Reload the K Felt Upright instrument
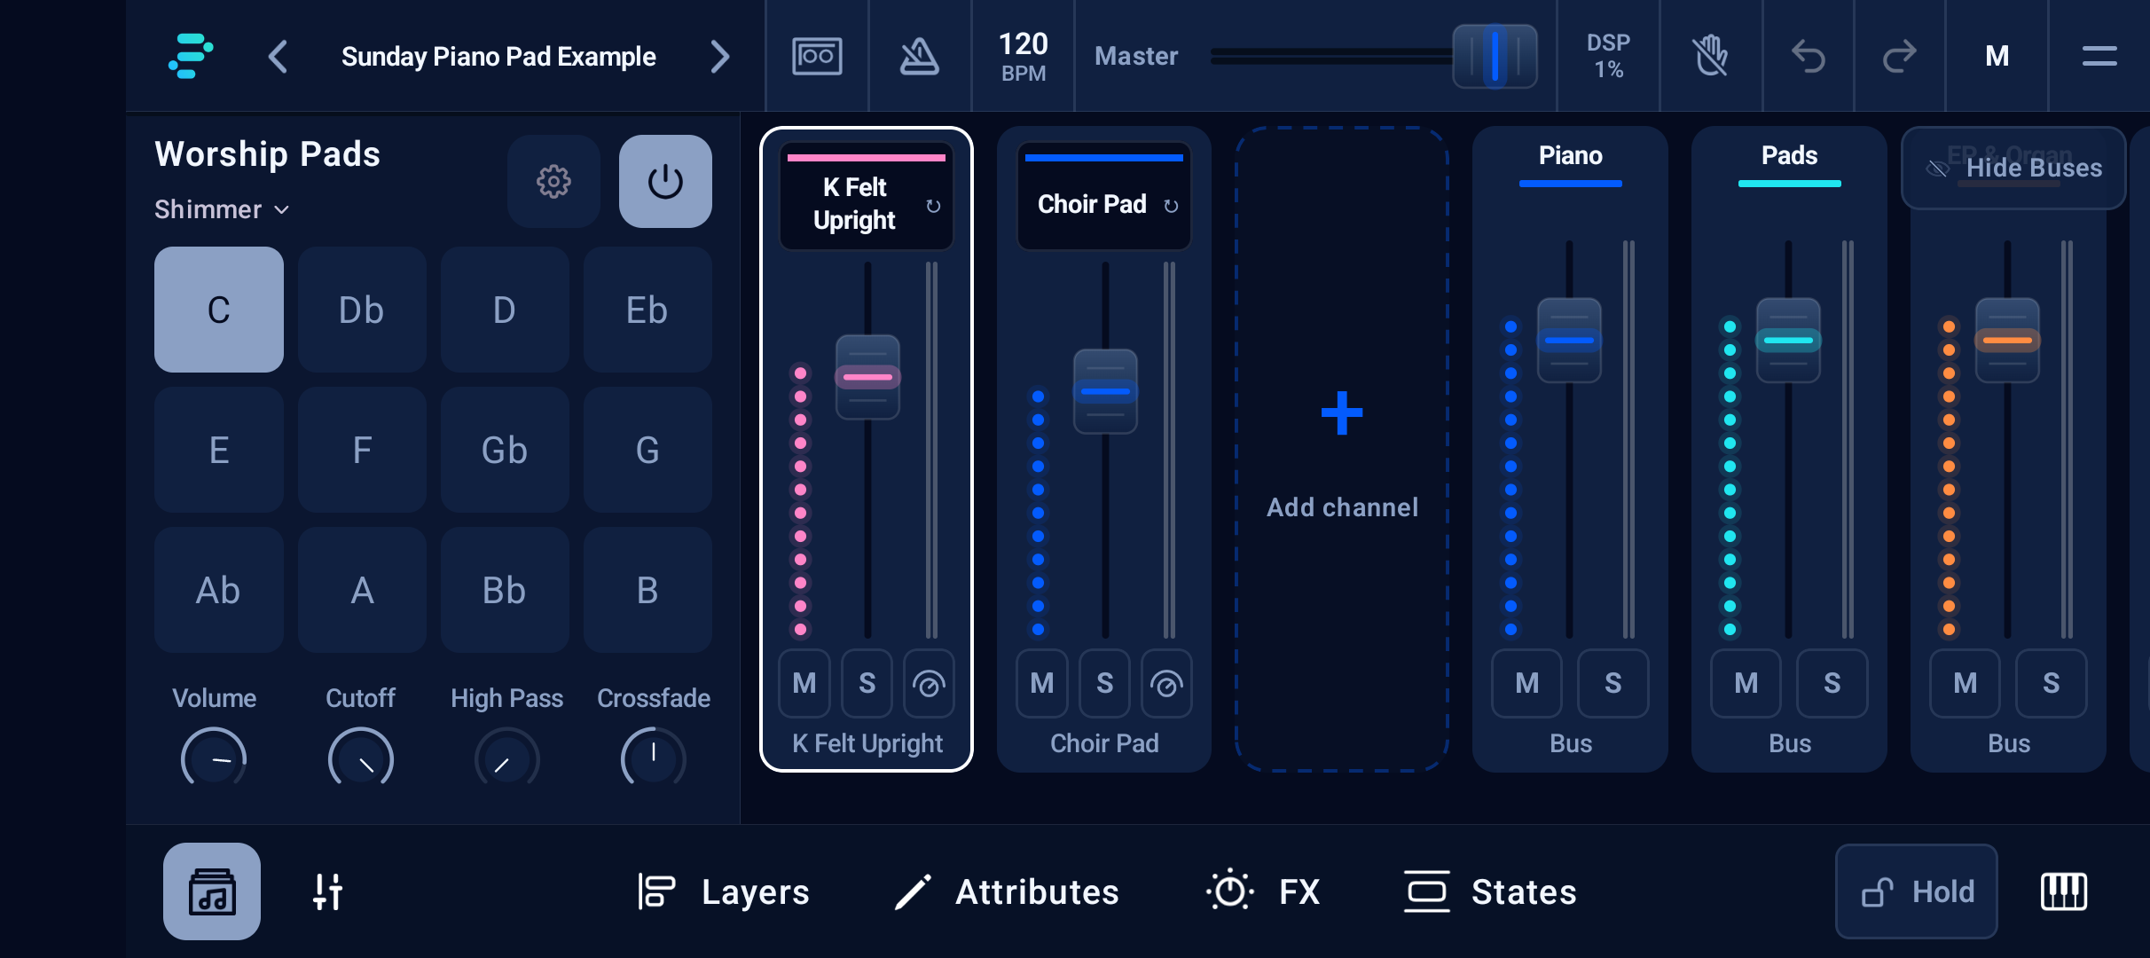The width and height of the screenshot is (2150, 958). point(933,206)
